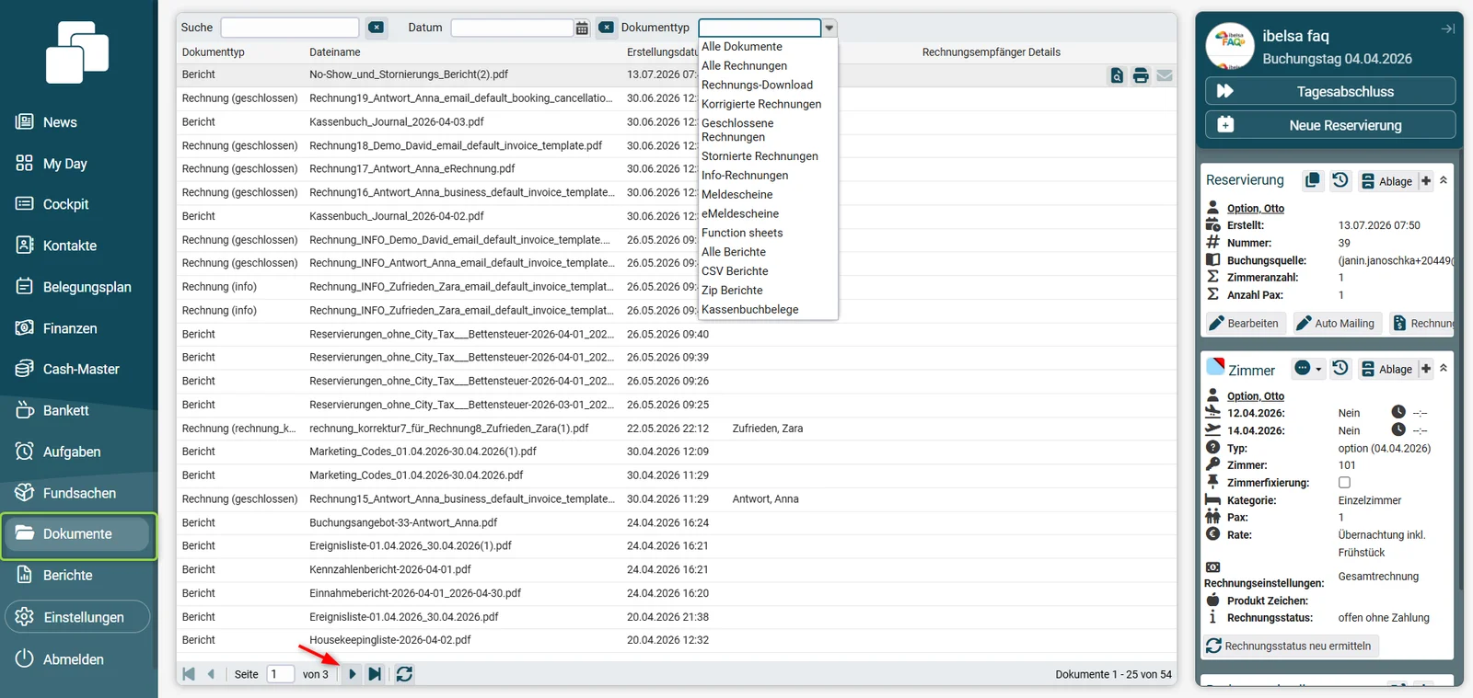Go to the next documents page
The width and height of the screenshot is (1473, 698).
(353, 674)
